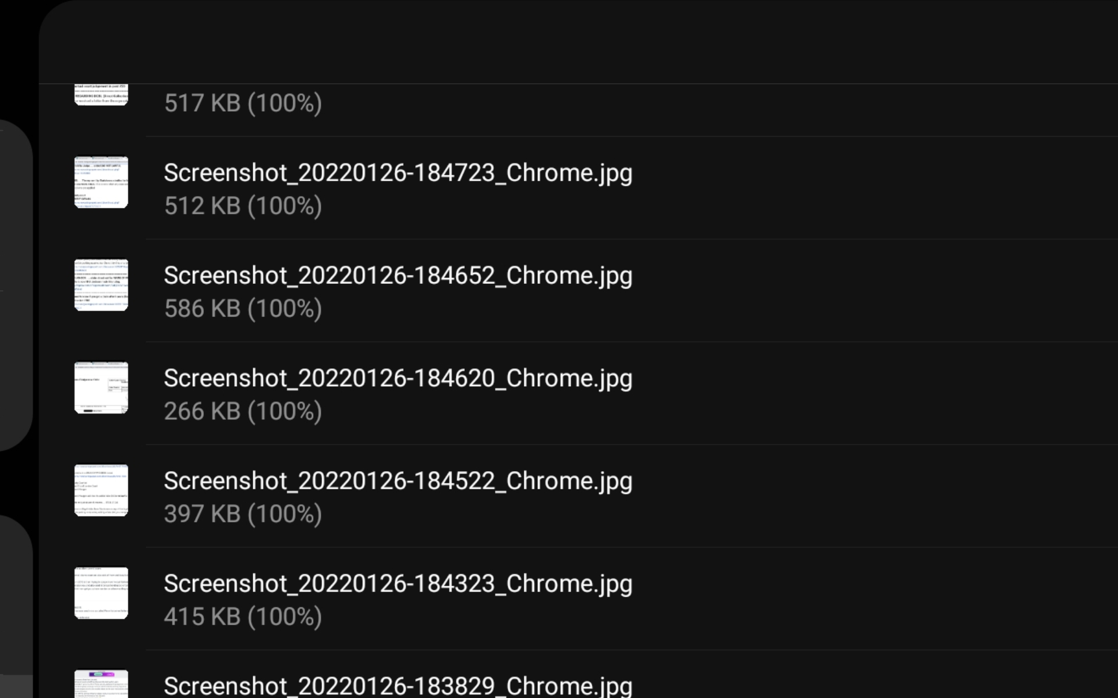1118x698 pixels.
Task: Open thumbnail of Screenshot_20220126-183829_Chrome.jpg
Action: pos(101,685)
